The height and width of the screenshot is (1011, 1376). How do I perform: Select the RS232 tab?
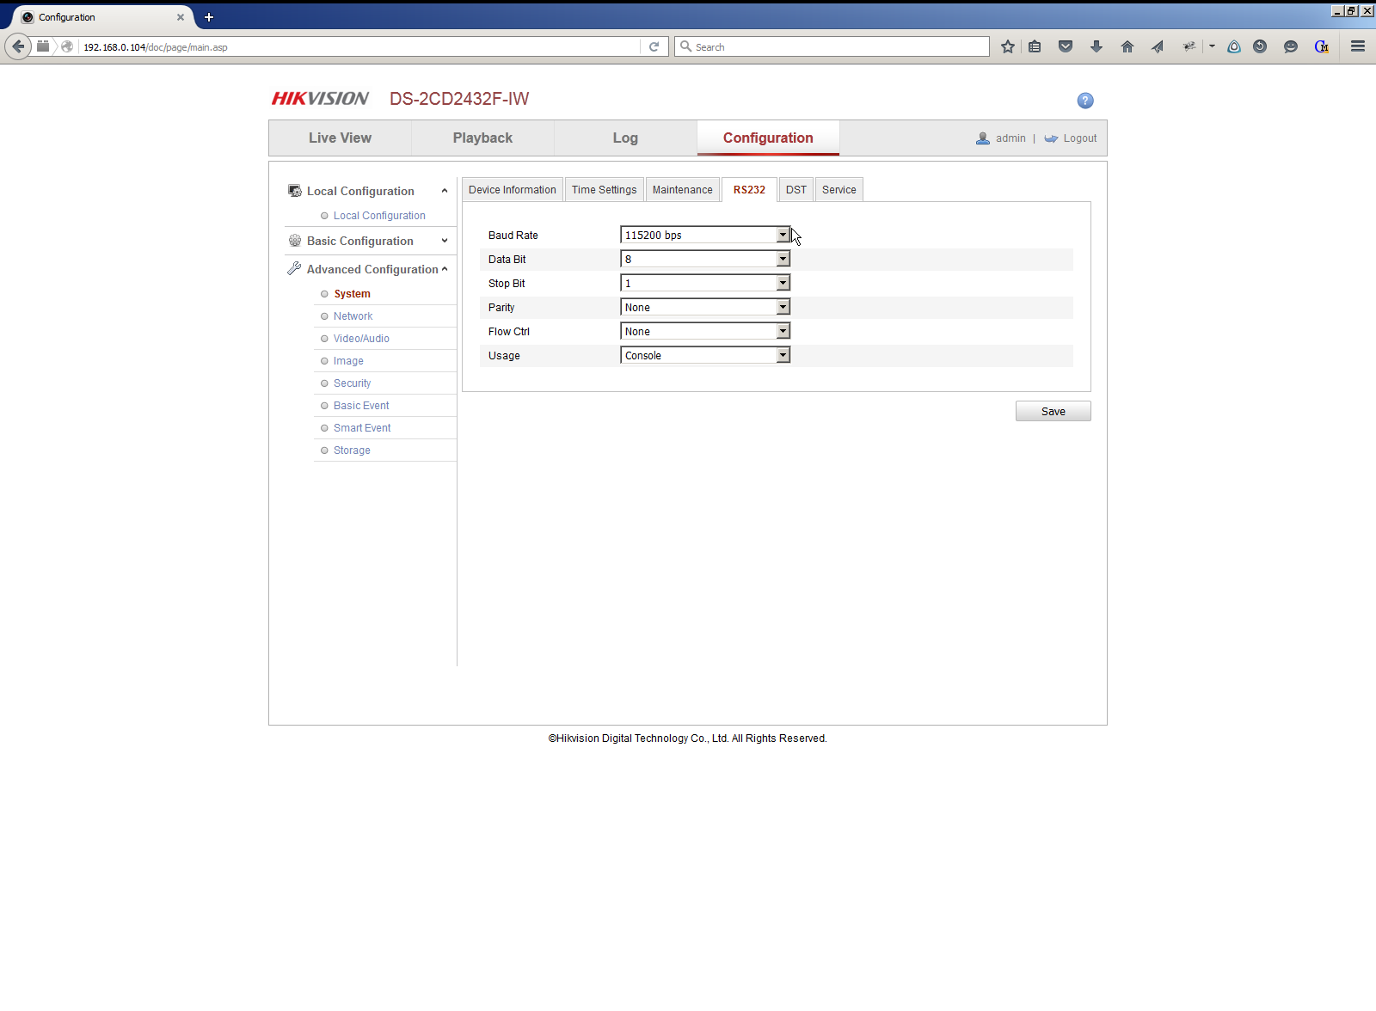(x=749, y=190)
